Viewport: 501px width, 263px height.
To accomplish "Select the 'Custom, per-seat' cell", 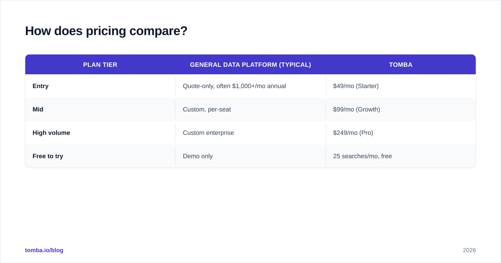I will pyautogui.click(x=250, y=109).
